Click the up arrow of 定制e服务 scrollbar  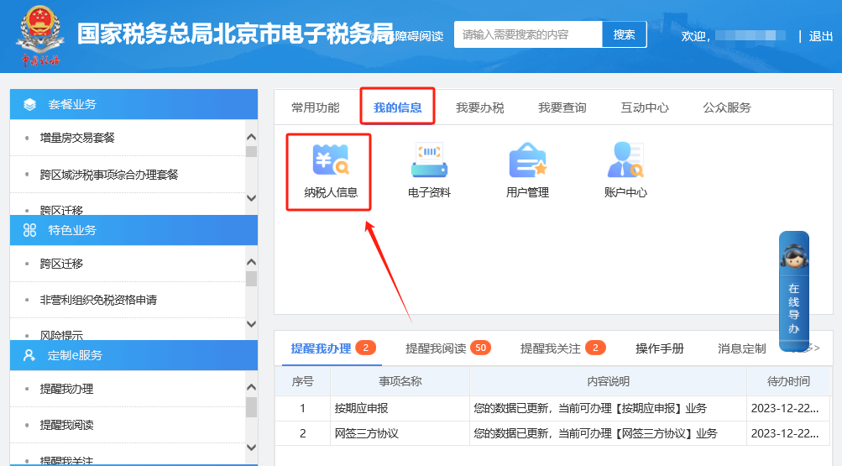[x=251, y=388]
